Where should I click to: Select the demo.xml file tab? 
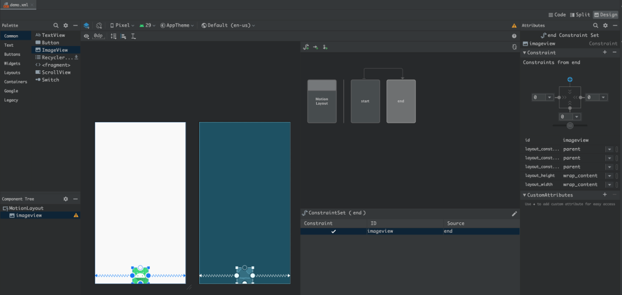[18, 5]
